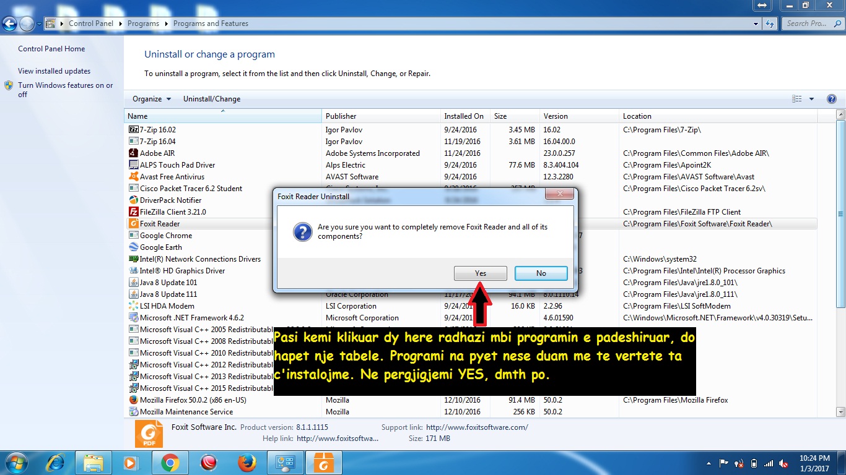Select Cisco Packet Tracer 6.2 Student icon
The width and height of the screenshot is (846, 475).
click(133, 189)
